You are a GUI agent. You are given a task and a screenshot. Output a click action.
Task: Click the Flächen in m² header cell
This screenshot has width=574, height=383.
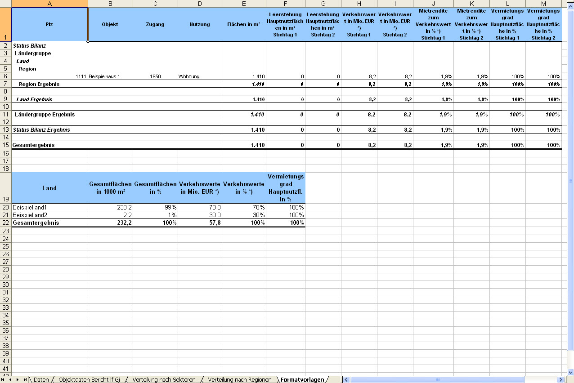tap(244, 24)
